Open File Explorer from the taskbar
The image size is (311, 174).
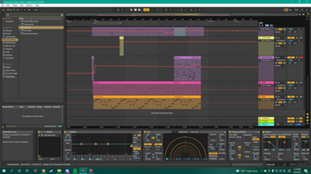[59, 171]
